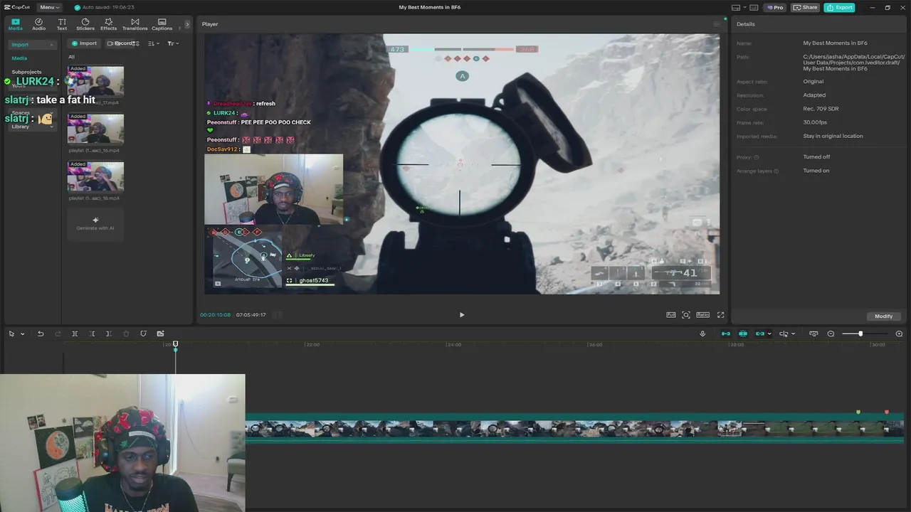Open the CapCut Menu dropdown

pos(49,7)
